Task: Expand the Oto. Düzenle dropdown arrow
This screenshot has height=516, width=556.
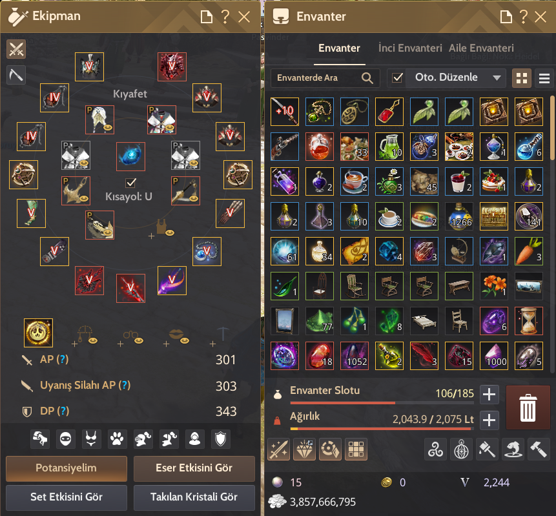Action: pos(497,77)
